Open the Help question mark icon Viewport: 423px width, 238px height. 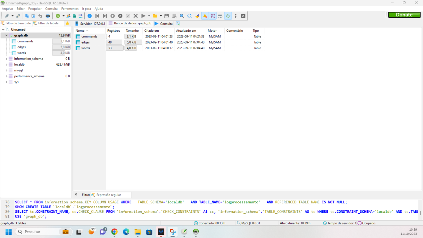pyautogui.click(x=89, y=16)
